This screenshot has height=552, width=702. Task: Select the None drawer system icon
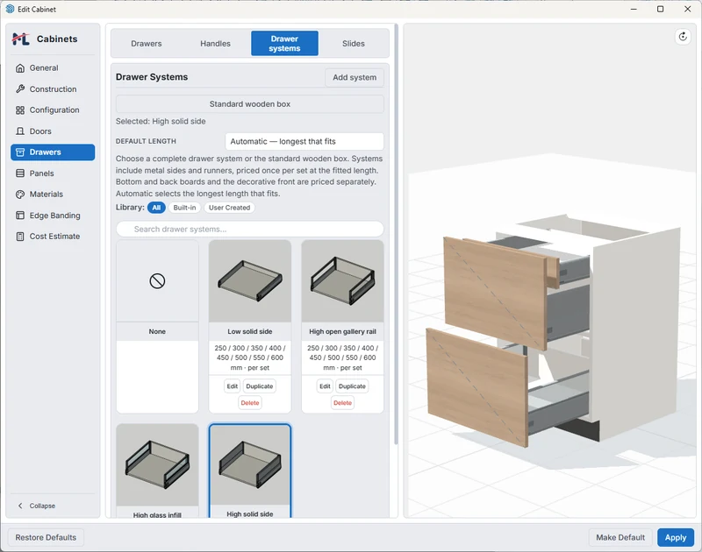click(157, 280)
